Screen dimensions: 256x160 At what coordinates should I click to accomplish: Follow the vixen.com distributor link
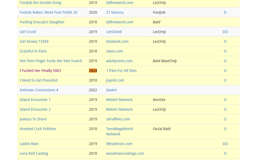pyautogui.click(x=114, y=51)
